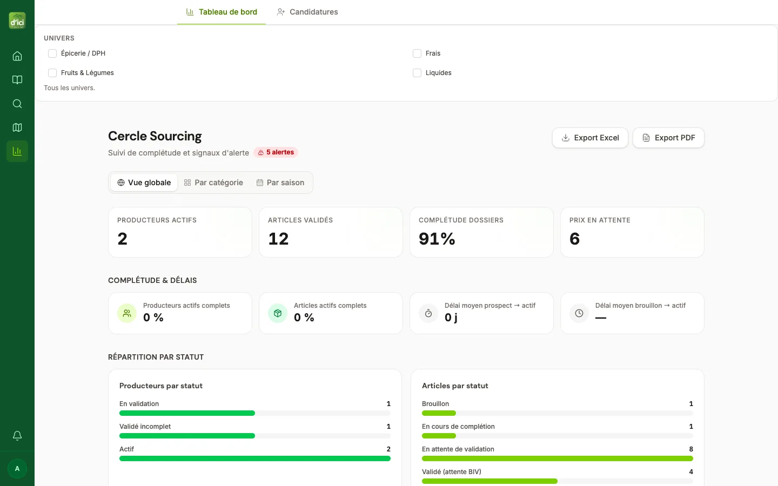Switch to the Candidatures tab

307,12
